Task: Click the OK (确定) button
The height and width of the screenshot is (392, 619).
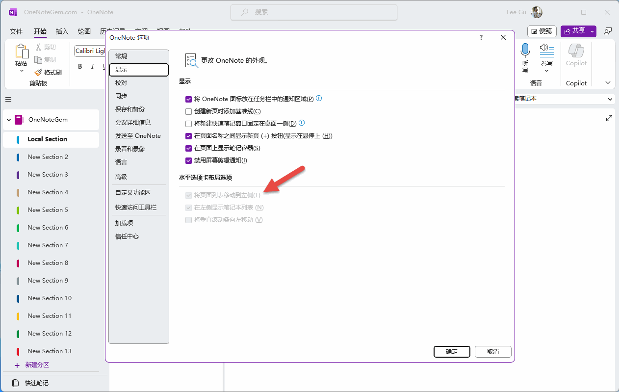Action: pos(452,352)
